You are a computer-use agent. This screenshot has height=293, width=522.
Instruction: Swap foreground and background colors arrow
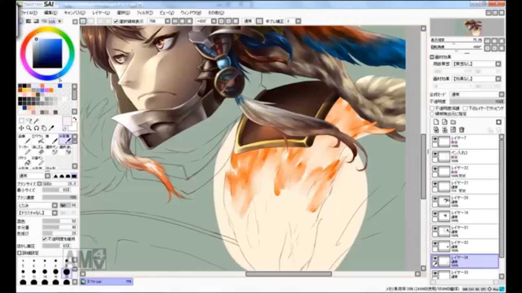[74, 119]
